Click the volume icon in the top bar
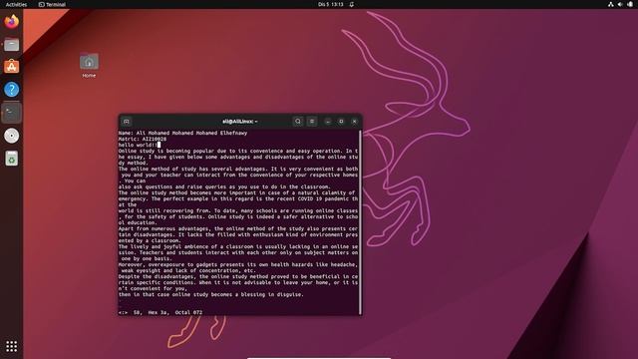 point(620,4)
